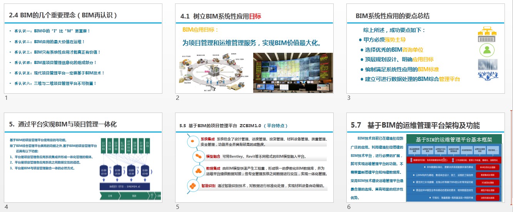Click the green person icon in the circle
The width and height of the screenshot is (513, 212).
tap(487, 50)
